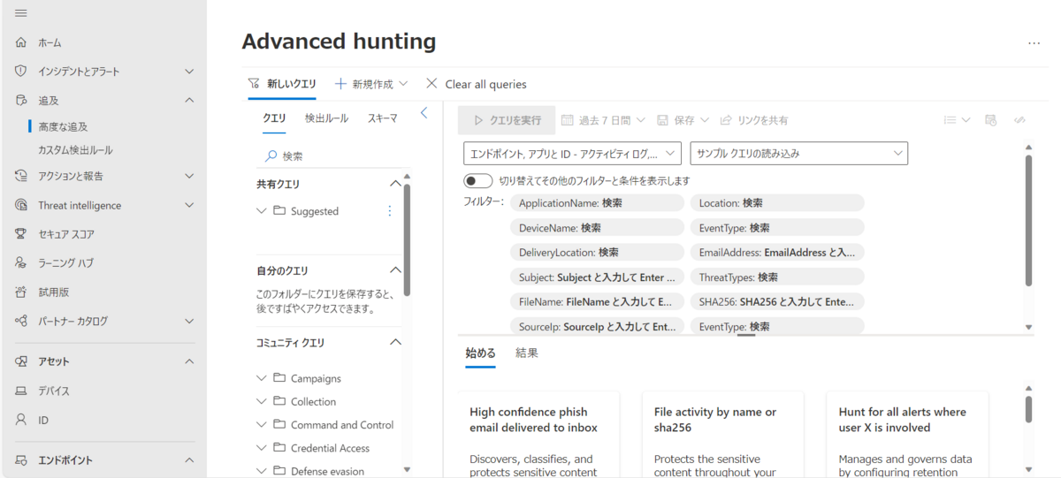Click the セキュア スコア trophy icon

click(x=21, y=234)
